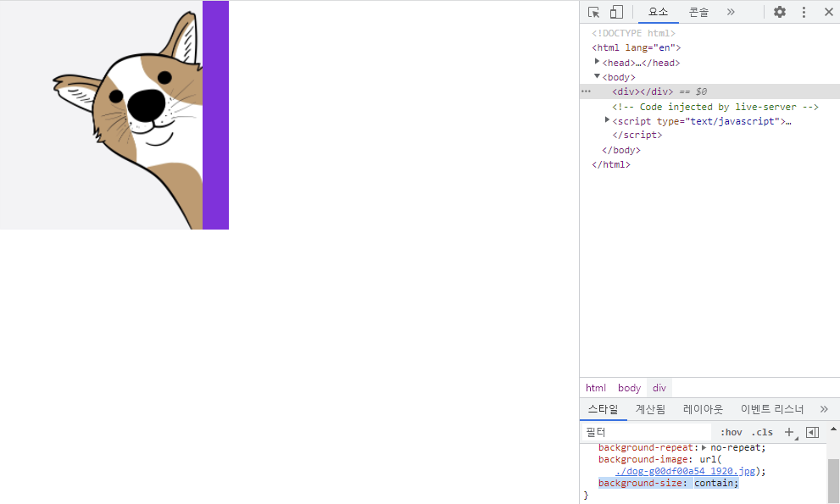The height and width of the screenshot is (504, 840).
Task: Select the closing </html> tag
Action: pyautogui.click(x=610, y=164)
